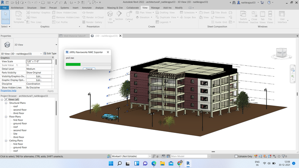Start Render in Cloud
This screenshot has height=168, width=299.
click(x=93, y=17)
